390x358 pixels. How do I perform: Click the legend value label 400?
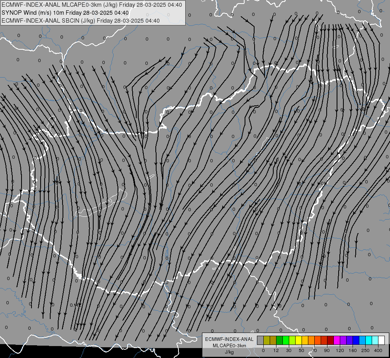coord(378,350)
